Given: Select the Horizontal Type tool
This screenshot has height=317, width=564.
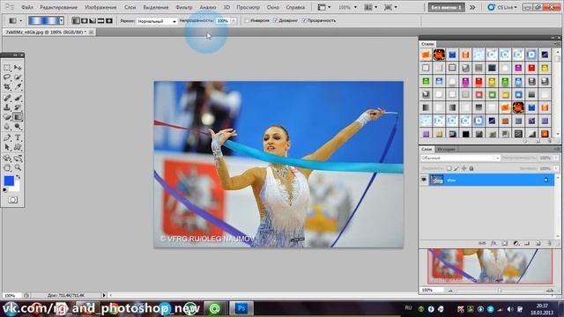Looking at the screenshot, I should coord(18,137).
